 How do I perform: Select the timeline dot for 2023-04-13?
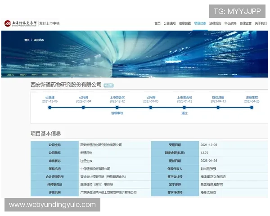[218, 108]
